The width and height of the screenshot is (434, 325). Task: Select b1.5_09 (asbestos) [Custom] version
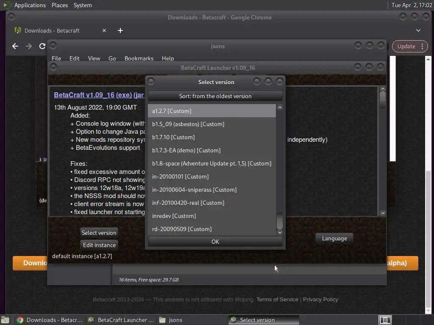pyautogui.click(x=212, y=124)
